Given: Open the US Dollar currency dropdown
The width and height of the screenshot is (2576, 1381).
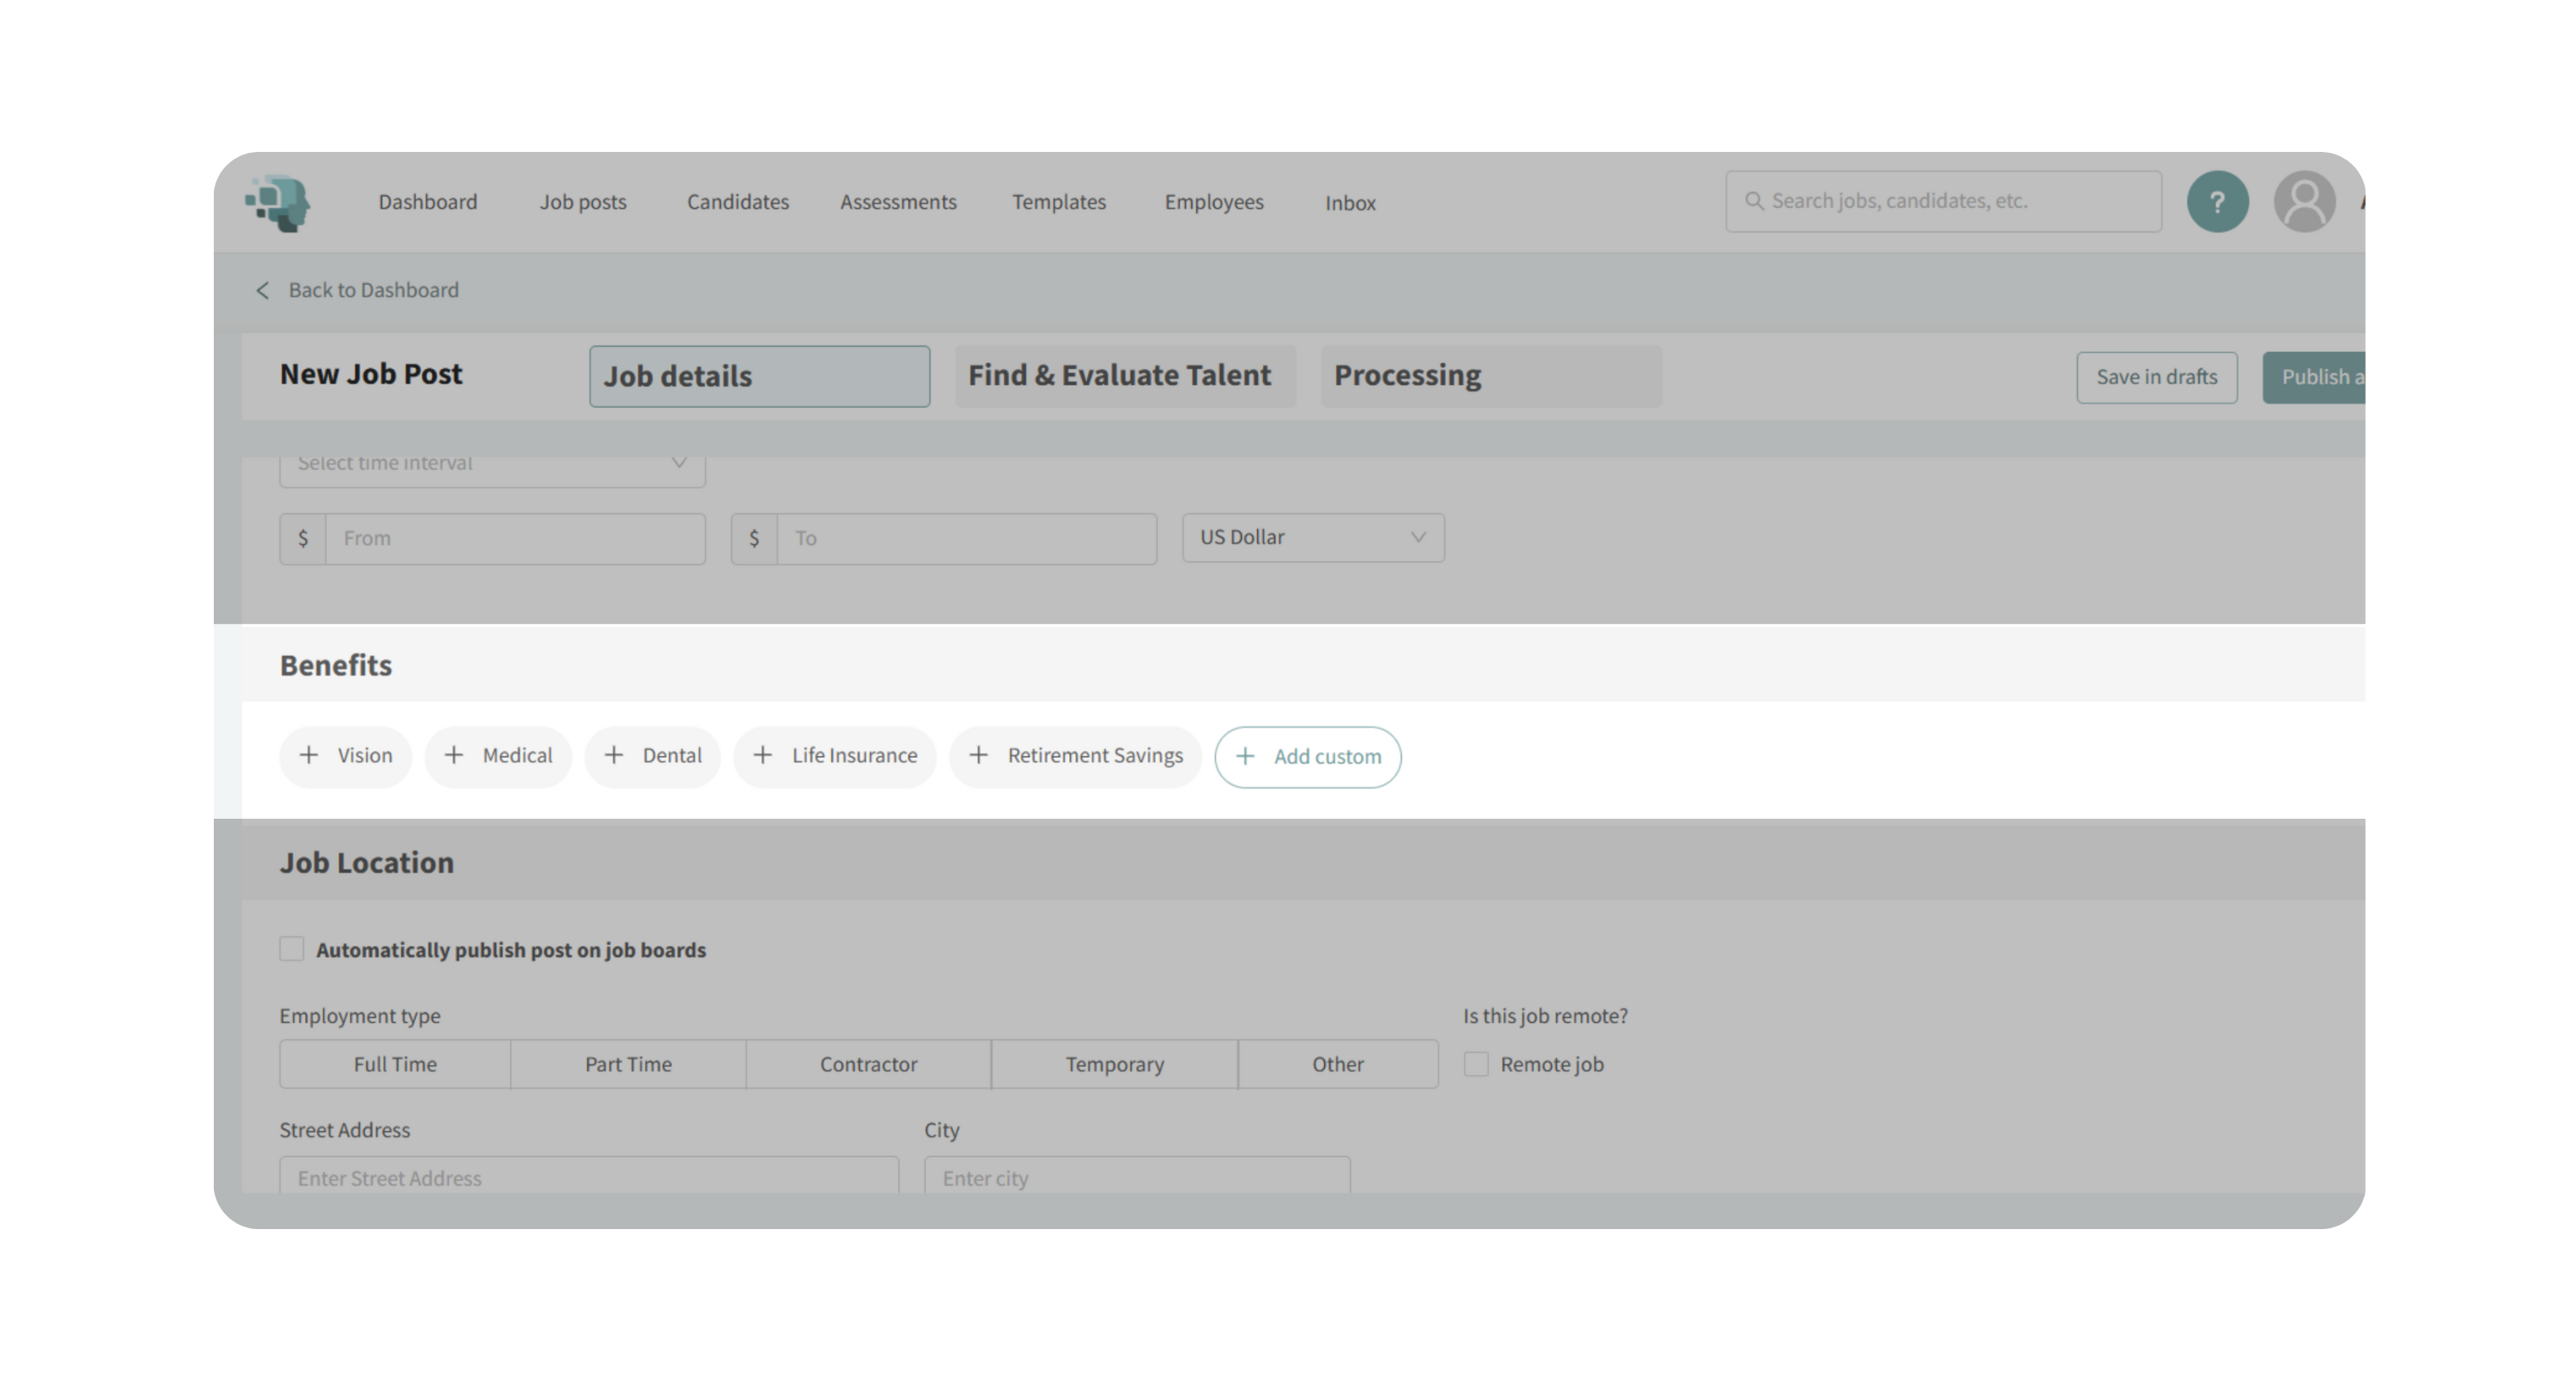Looking at the screenshot, I should 1312,537.
